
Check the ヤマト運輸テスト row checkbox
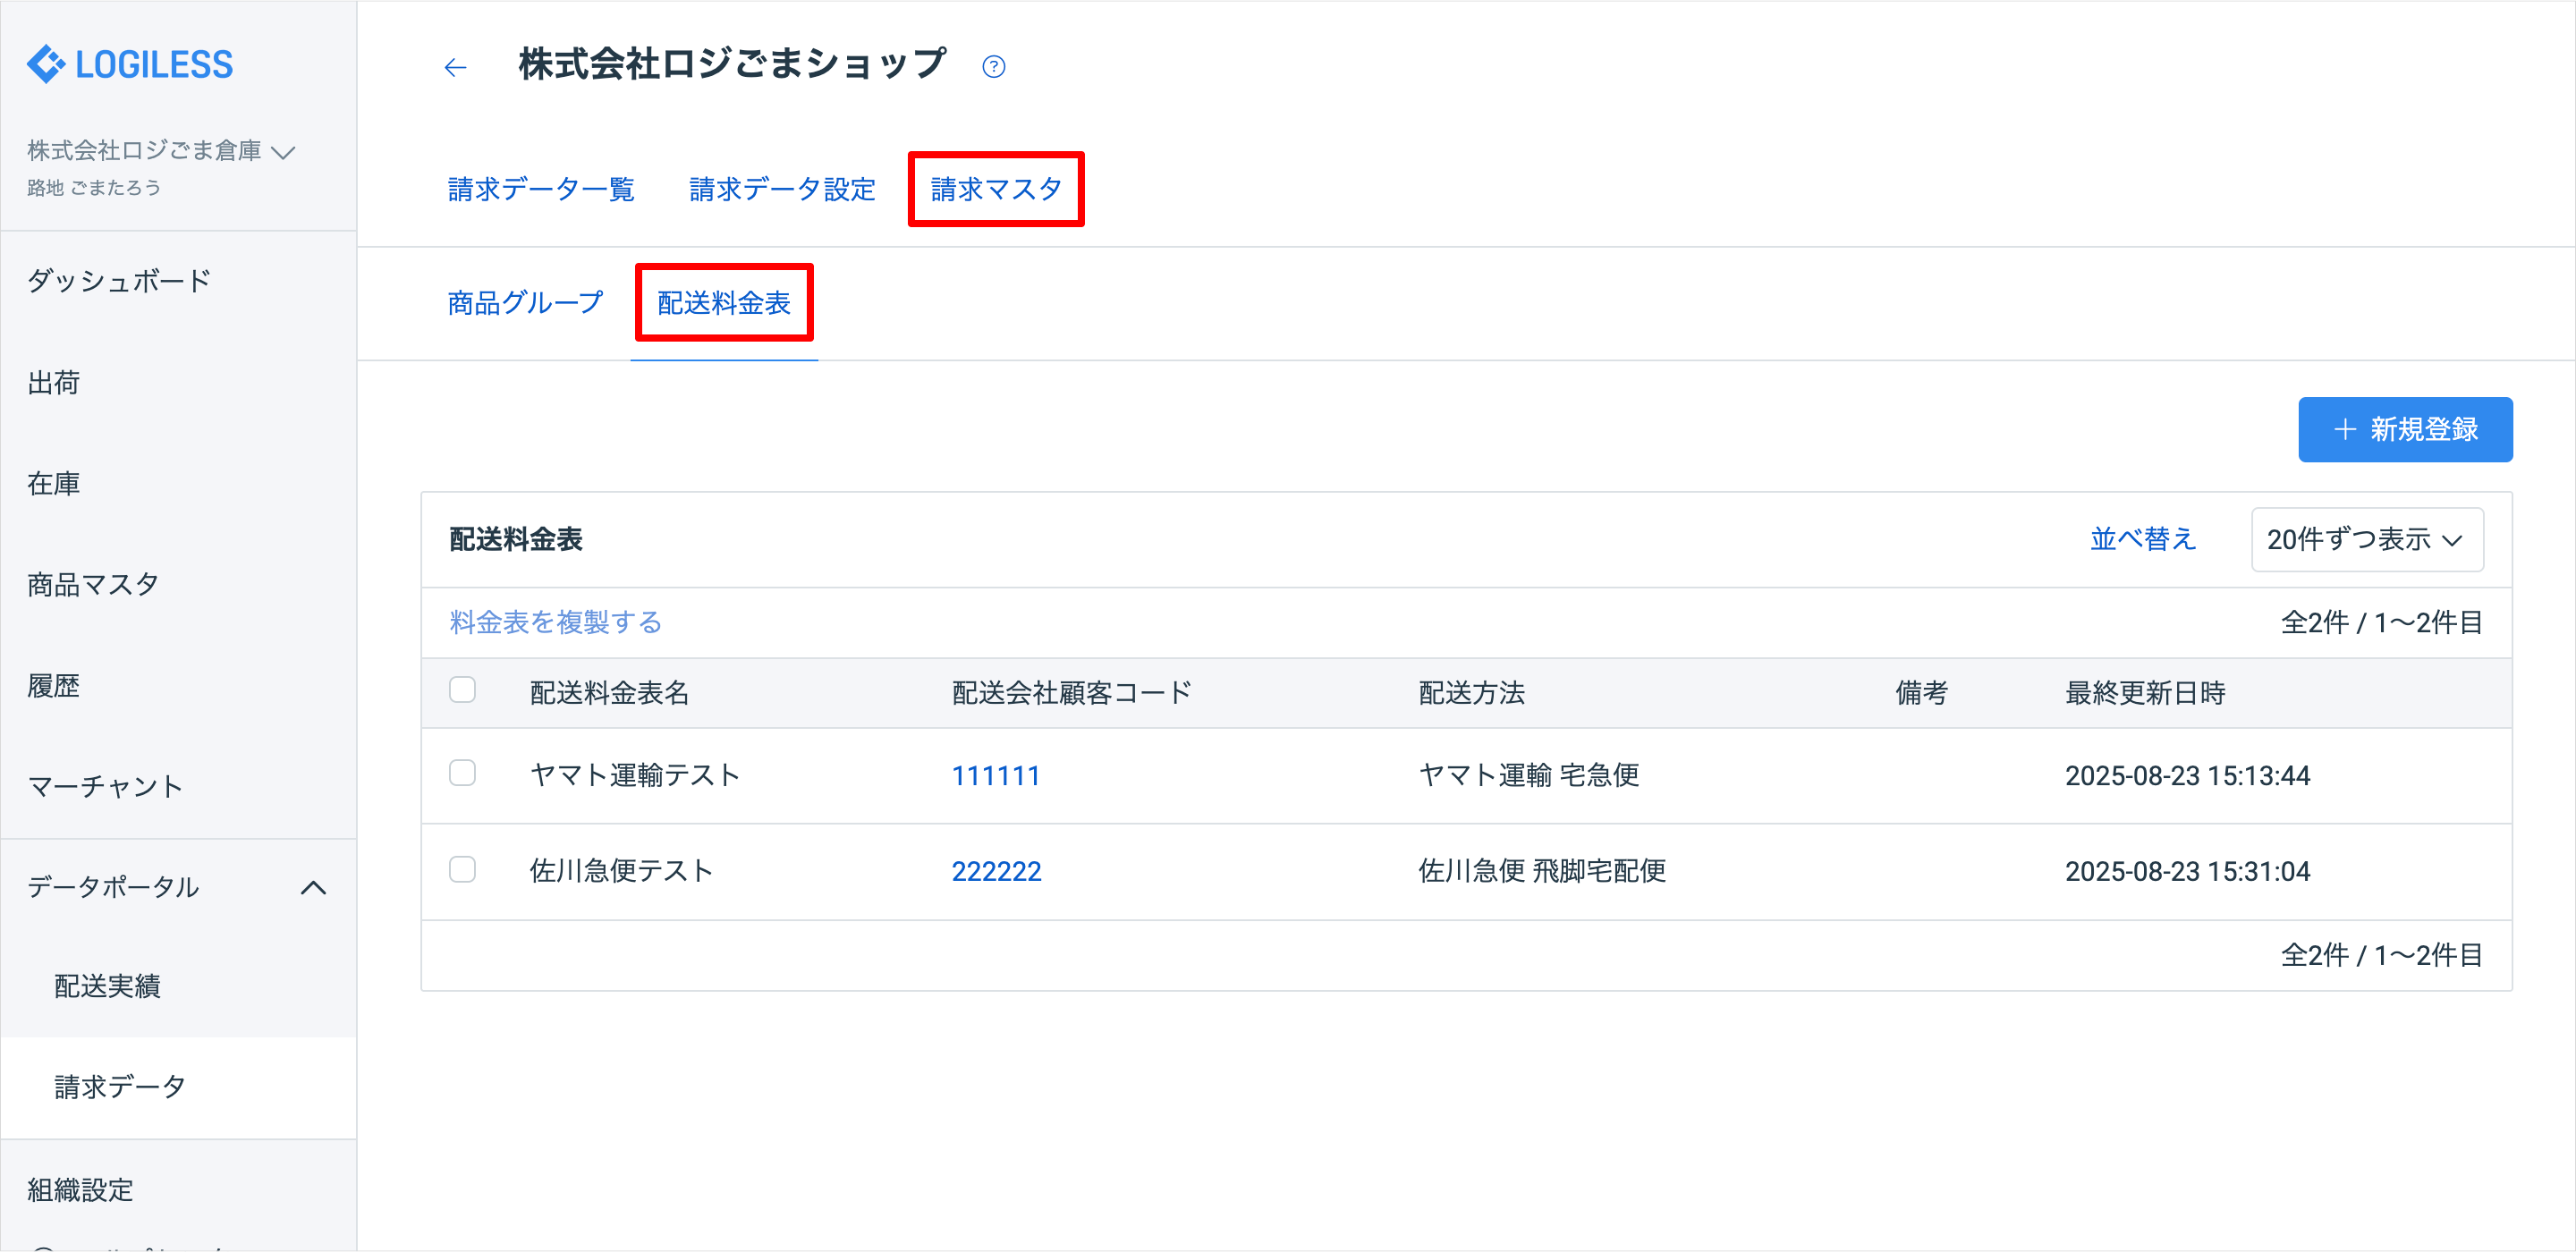tap(462, 773)
